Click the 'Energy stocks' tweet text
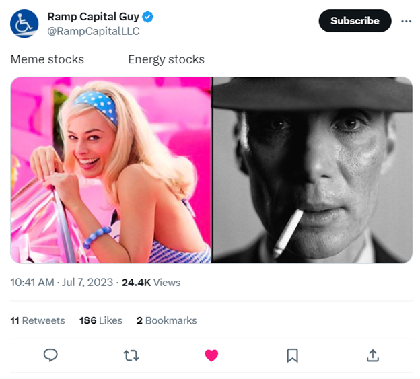Image resolution: width=420 pixels, height=379 pixels. pos(166,59)
